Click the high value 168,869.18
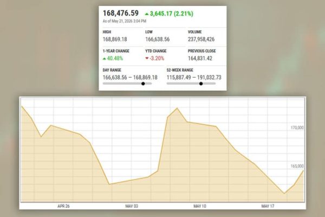Image resolution: width=325 pixels, height=217 pixels. point(115,39)
